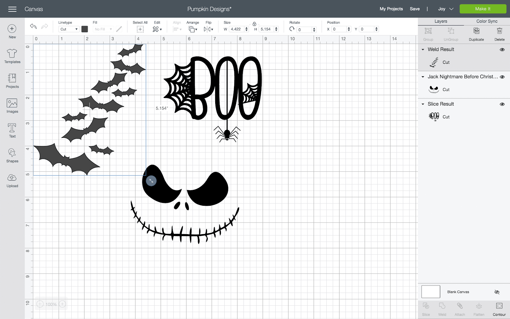Viewport: 510px width, 319px height.
Task: Select the Jack skeleton face on canvas
Action: [186, 204]
